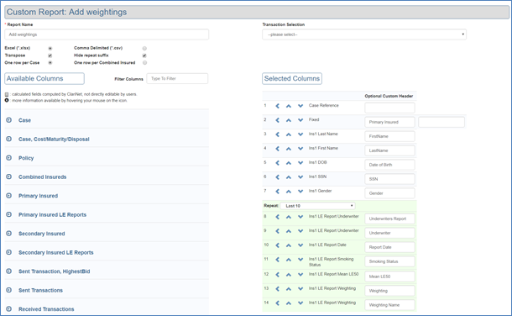Click the Combined Insureds category
The width and height of the screenshot is (512, 316).
43,176
